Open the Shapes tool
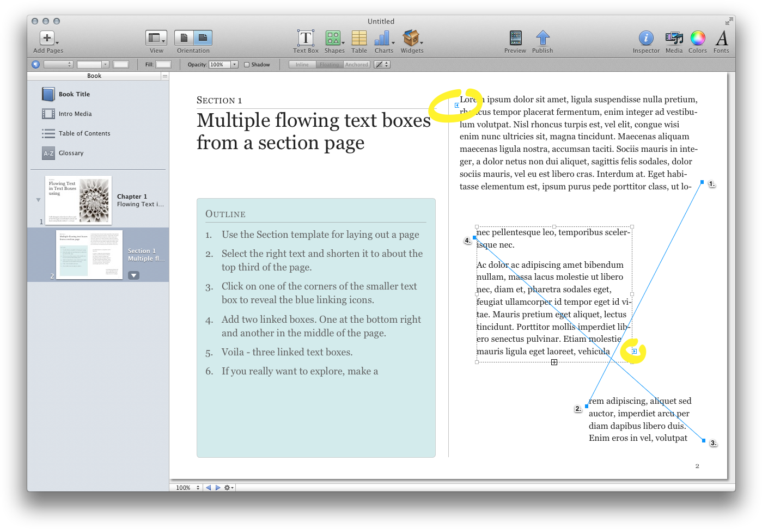Image resolution: width=762 pixels, height=529 pixels. coord(333,39)
